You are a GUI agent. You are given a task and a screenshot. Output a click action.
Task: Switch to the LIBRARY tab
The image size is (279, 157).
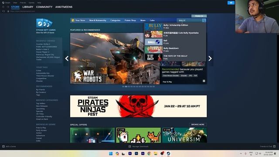(28, 7)
